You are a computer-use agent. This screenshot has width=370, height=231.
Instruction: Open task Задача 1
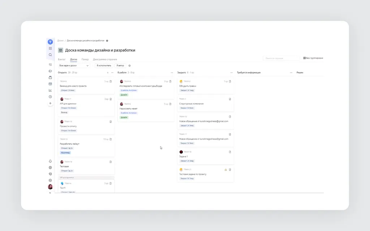click(x=184, y=157)
